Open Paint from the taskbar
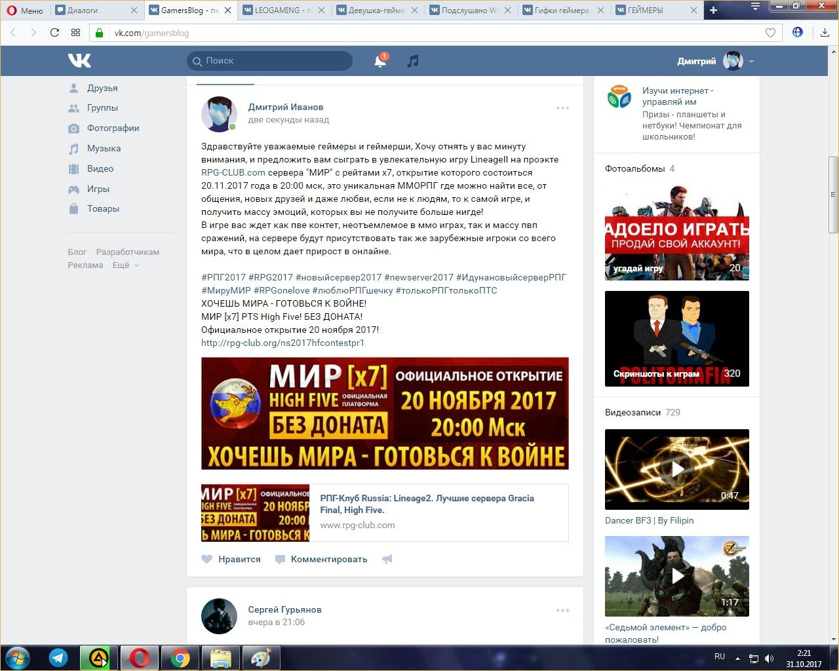Screen dimensions: 839x671 (261, 657)
